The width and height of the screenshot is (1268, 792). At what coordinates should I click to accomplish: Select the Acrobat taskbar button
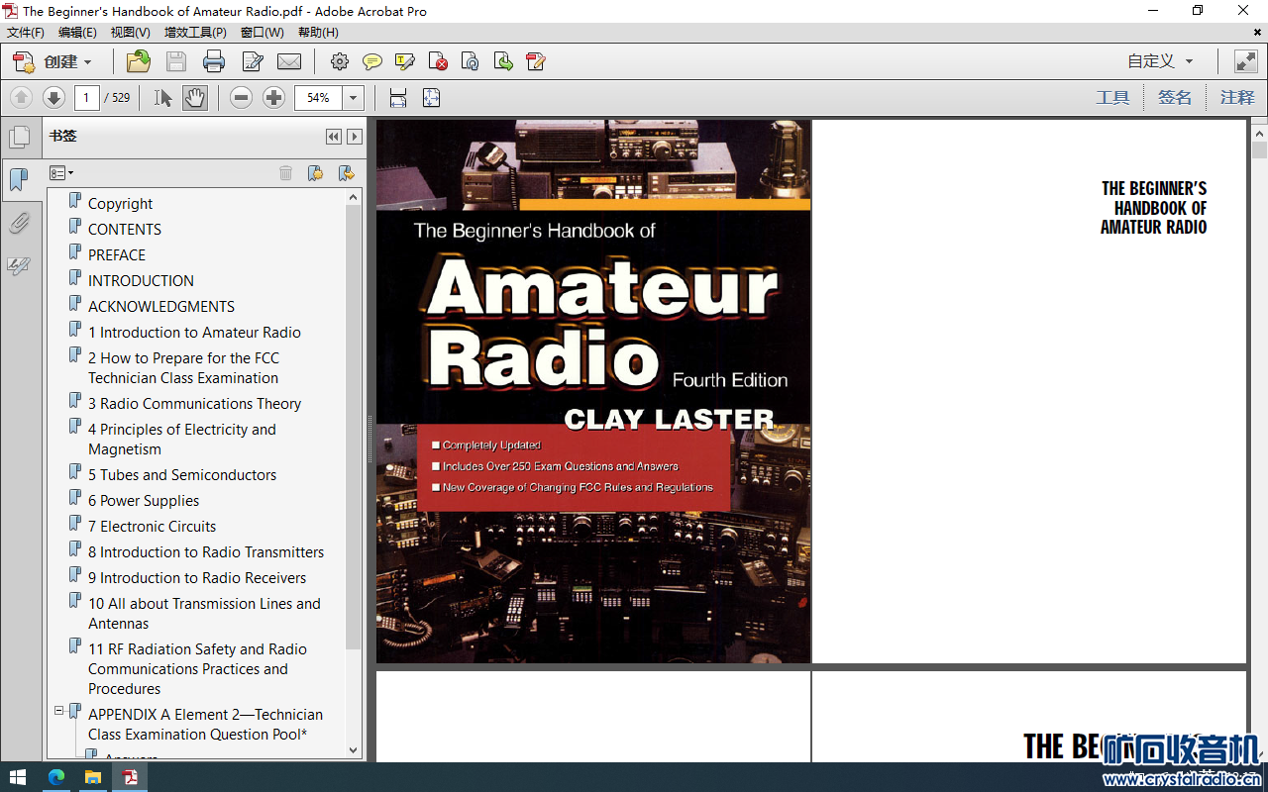[x=130, y=777]
